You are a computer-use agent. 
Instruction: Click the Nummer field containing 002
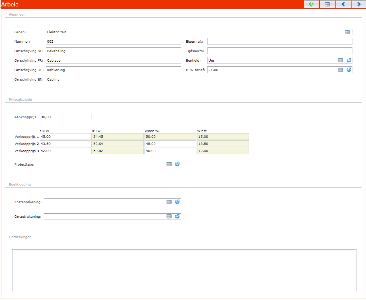[x=113, y=41]
